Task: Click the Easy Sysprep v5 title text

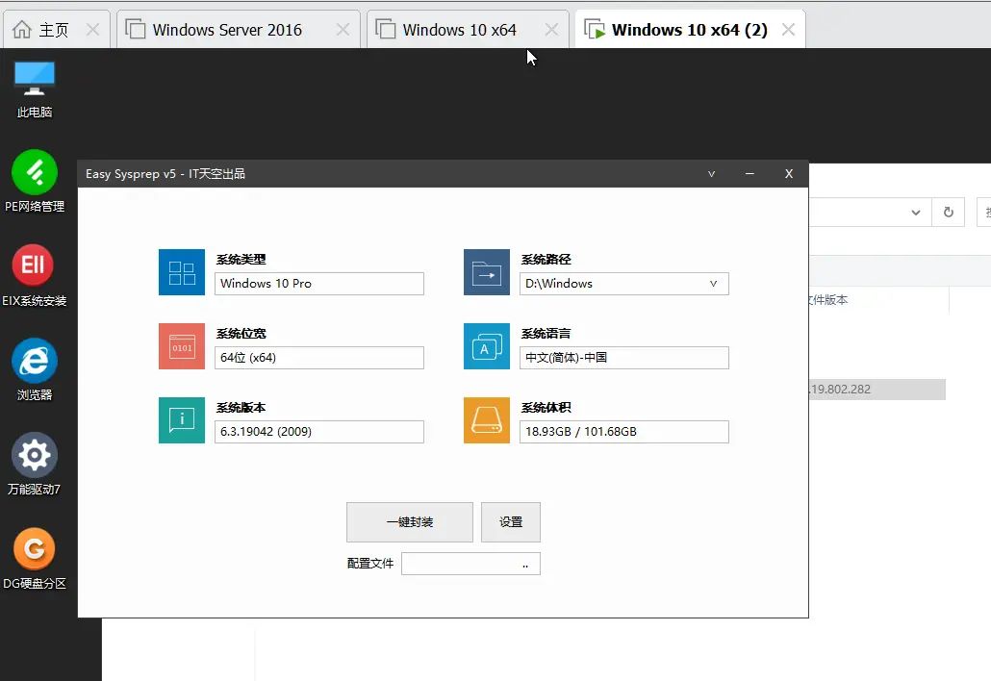Action: pos(165,174)
